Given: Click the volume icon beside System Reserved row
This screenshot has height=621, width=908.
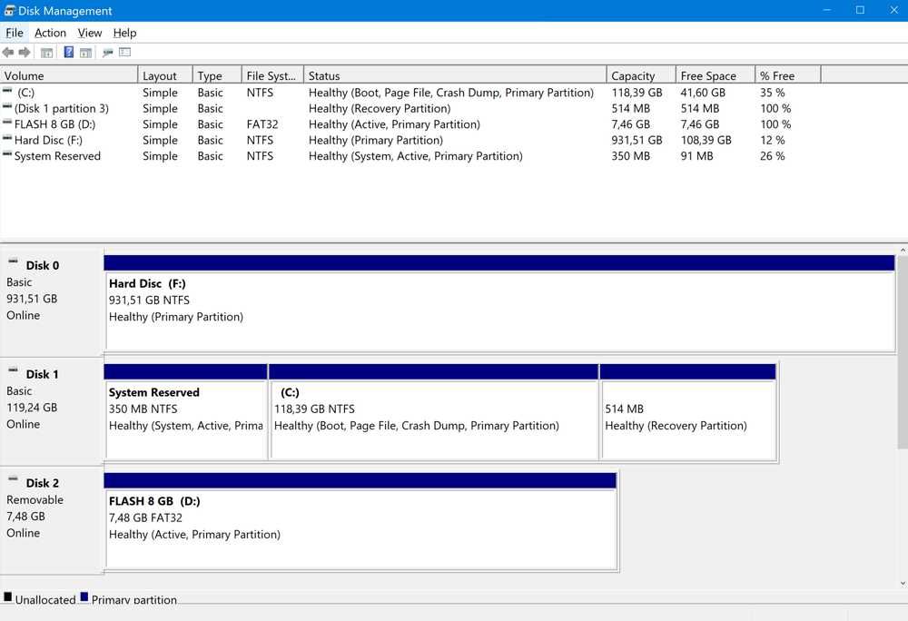Looking at the screenshot, I should click(7, 154).
